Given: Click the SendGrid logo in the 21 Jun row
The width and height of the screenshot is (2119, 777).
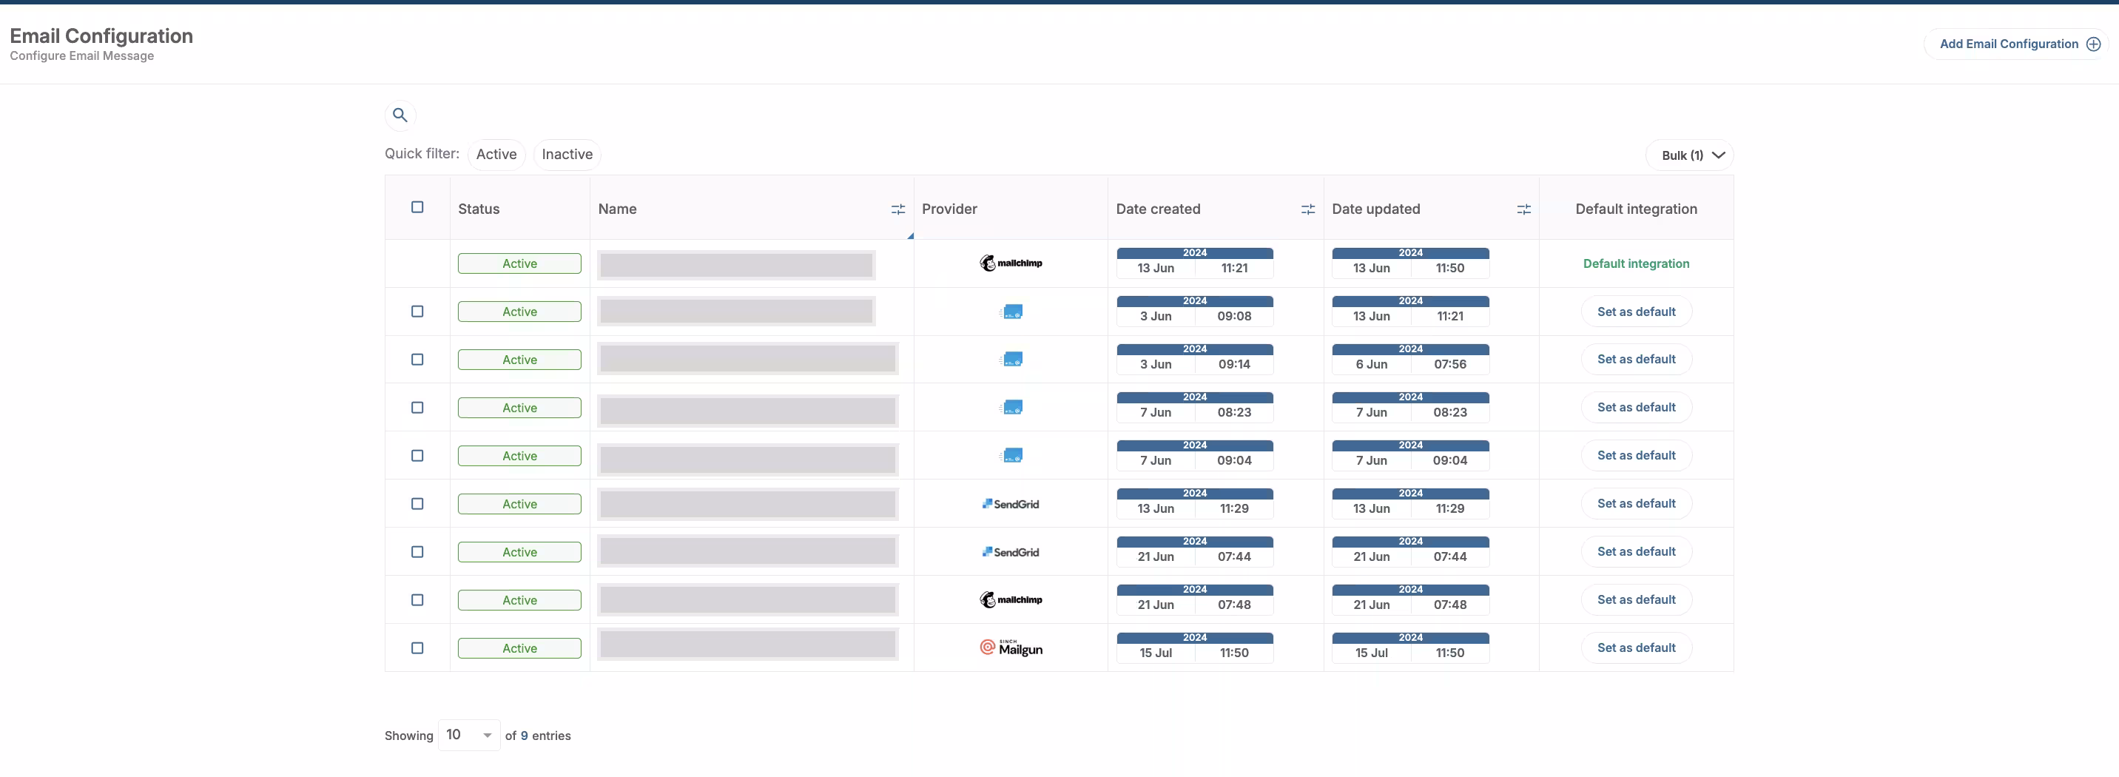Looking at the screenshot, I should (1010, 552).
